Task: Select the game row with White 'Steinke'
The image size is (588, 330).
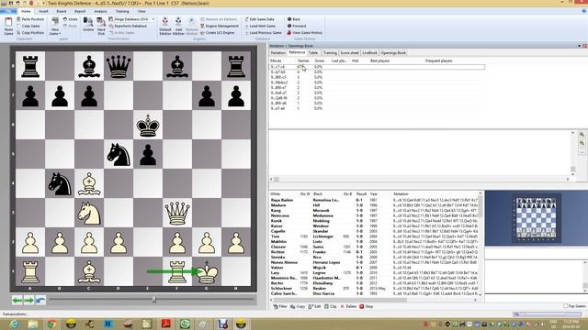Action: click(374, 258)
